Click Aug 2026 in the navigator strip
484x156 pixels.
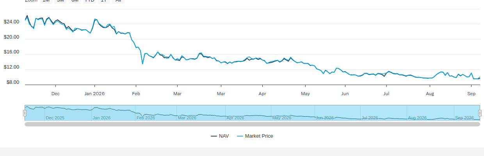[x=417, y=118]
